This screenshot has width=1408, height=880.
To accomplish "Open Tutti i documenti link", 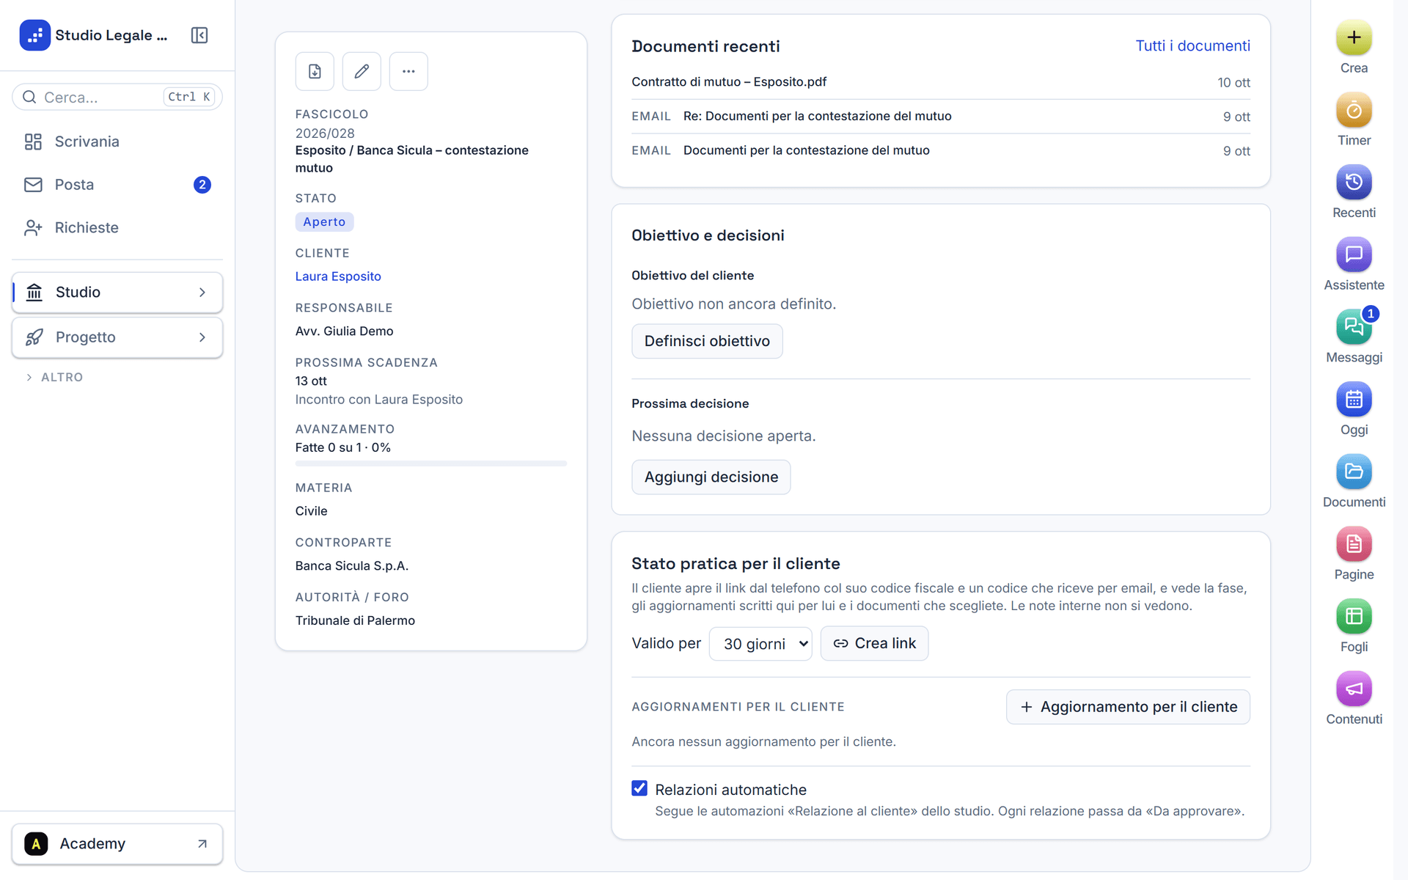I will click(1192, 46).
